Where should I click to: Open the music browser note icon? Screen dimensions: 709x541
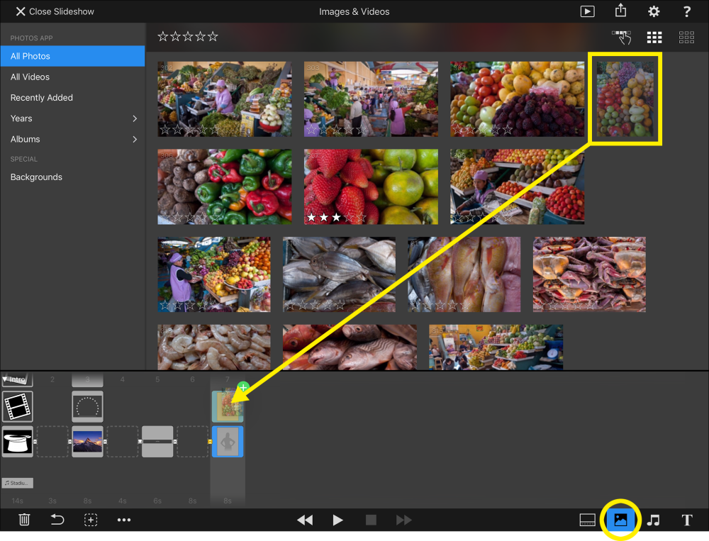(653, 520)
